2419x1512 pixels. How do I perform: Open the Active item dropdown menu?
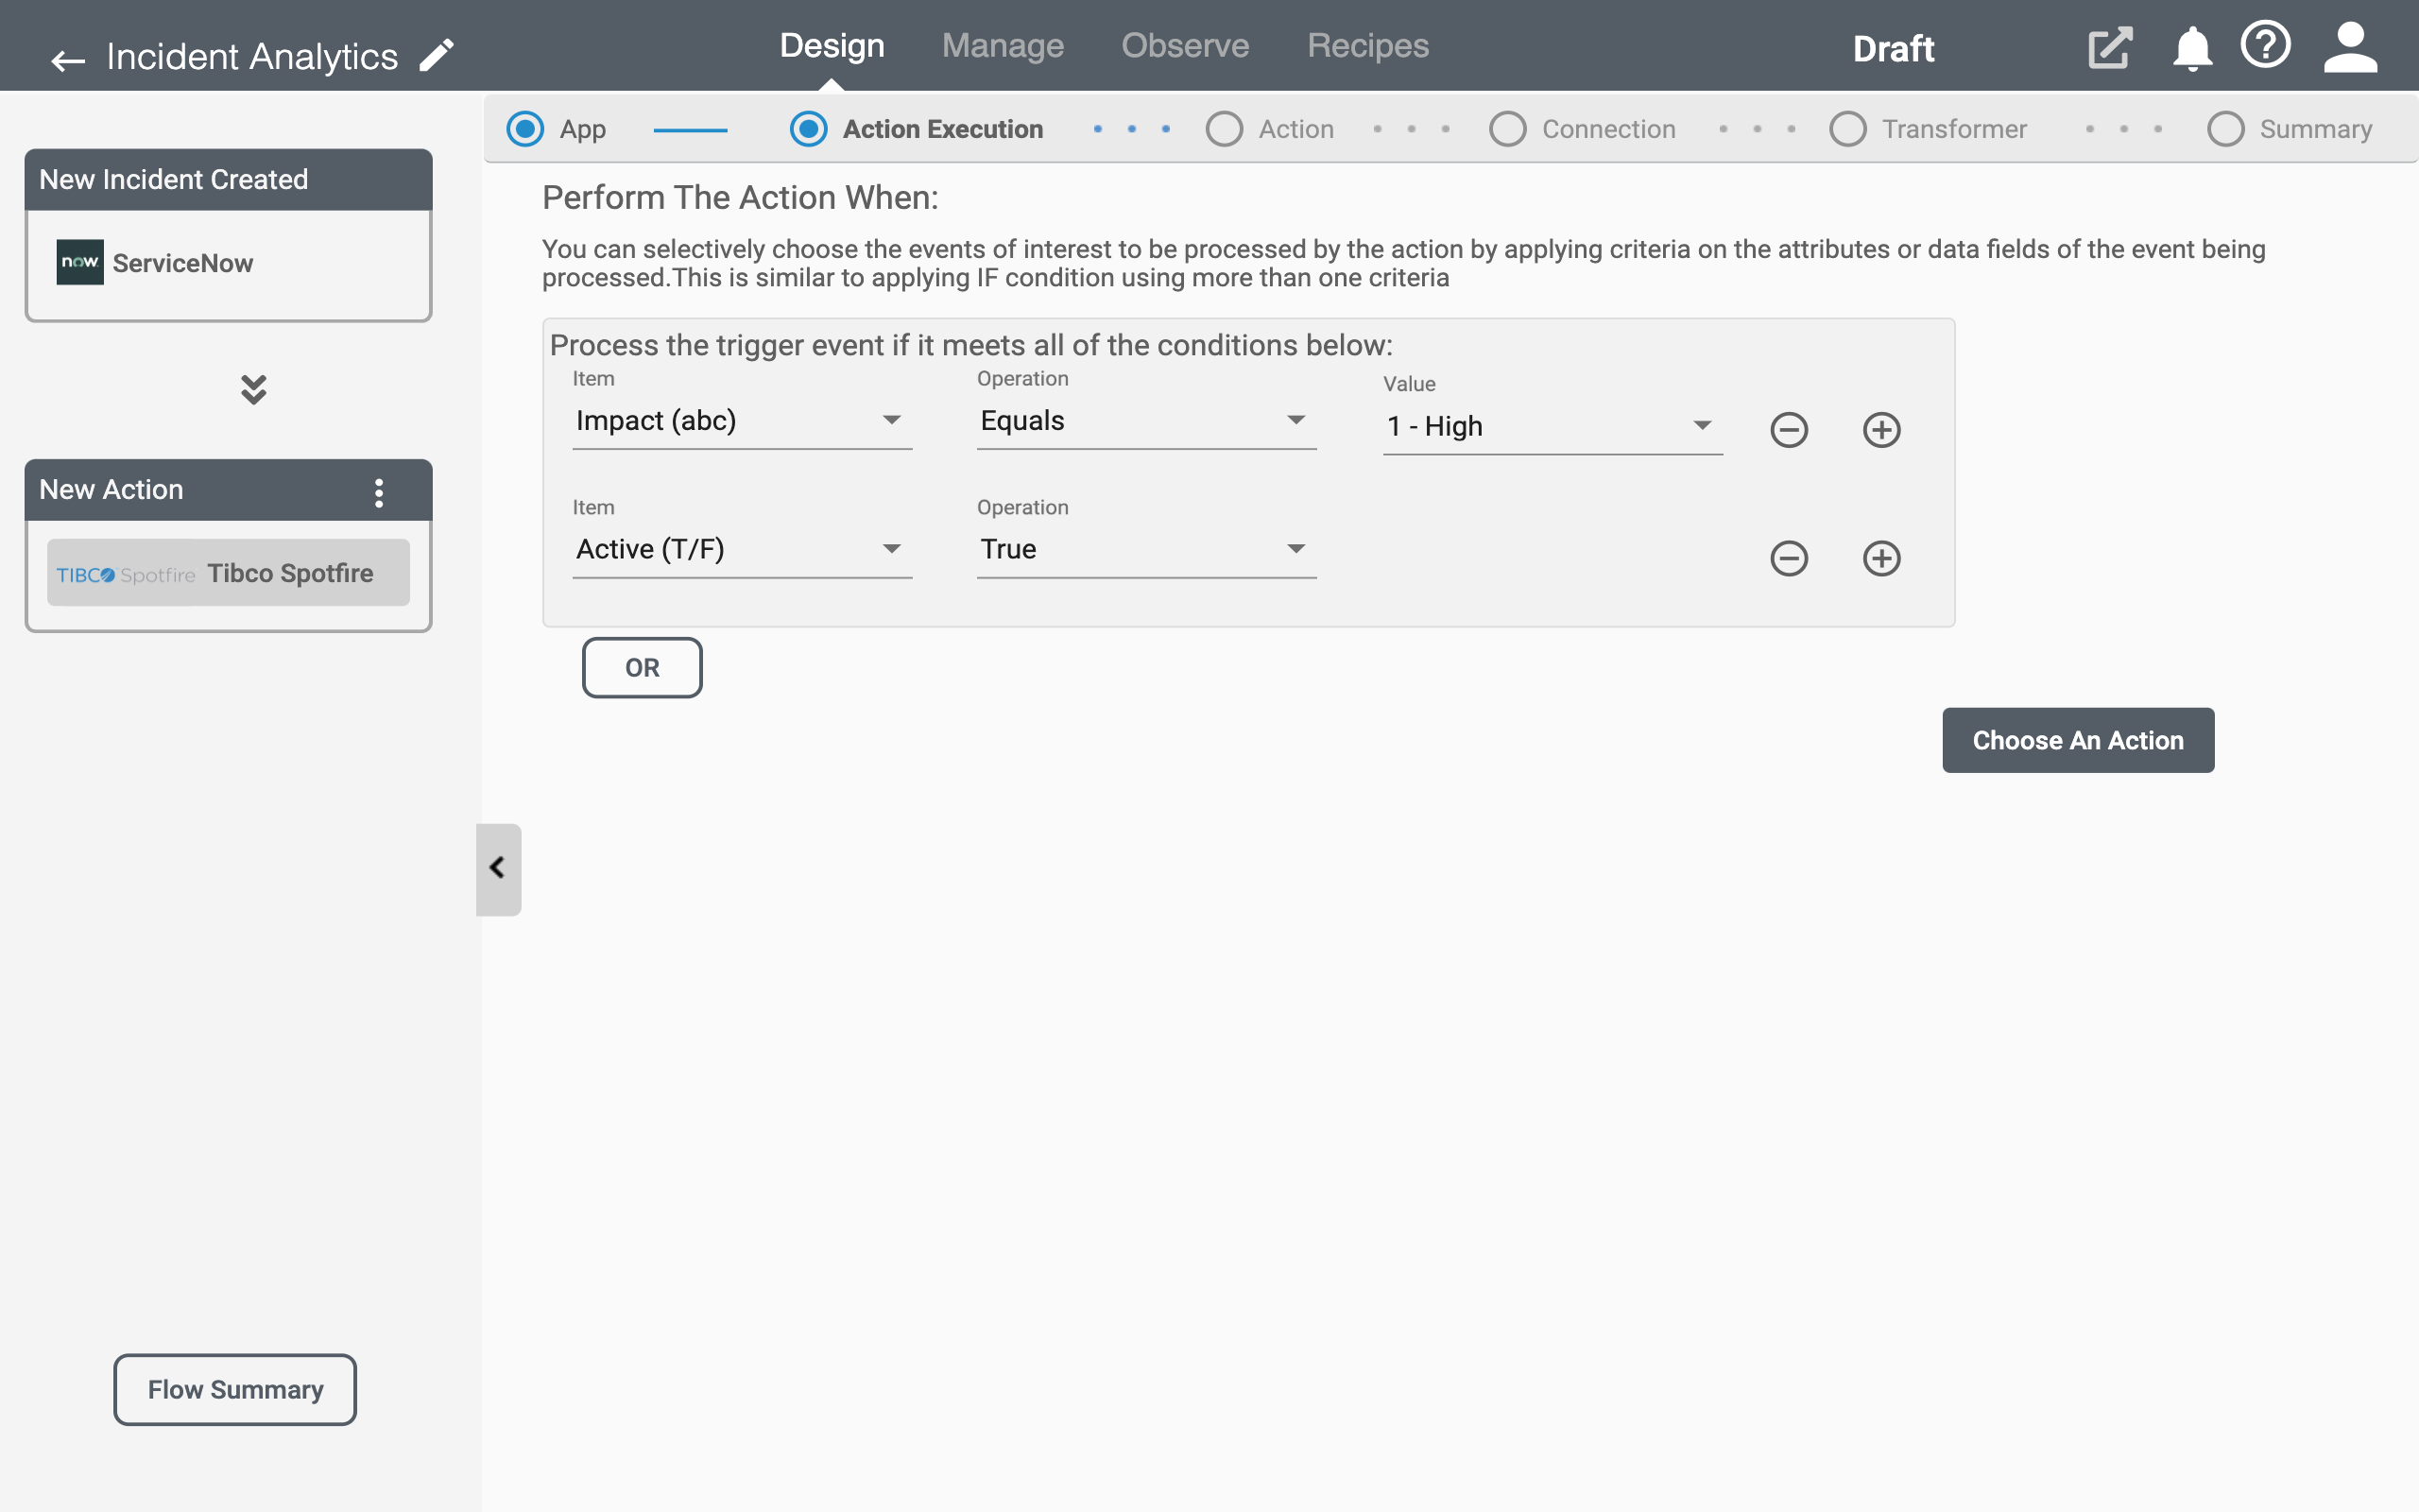888,549
